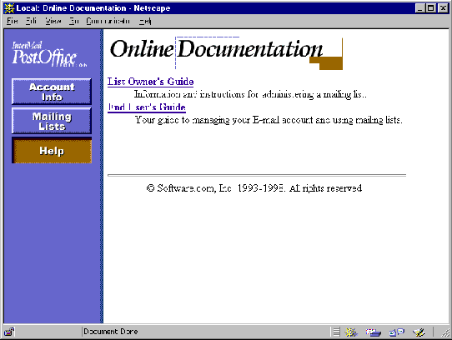Click the brown Help sidebar button
Viewport: 452px width, 340px height.
pyautogui.click(x=52, y=150)
